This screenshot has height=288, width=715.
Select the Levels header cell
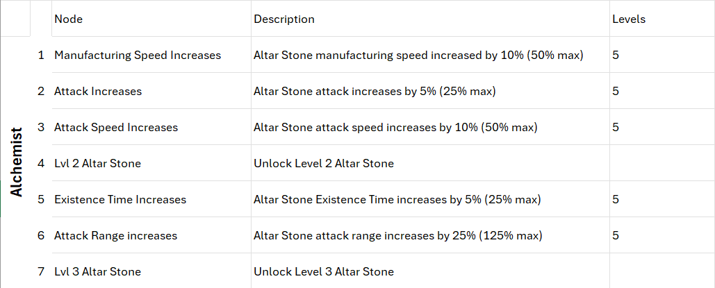[662, 19]
